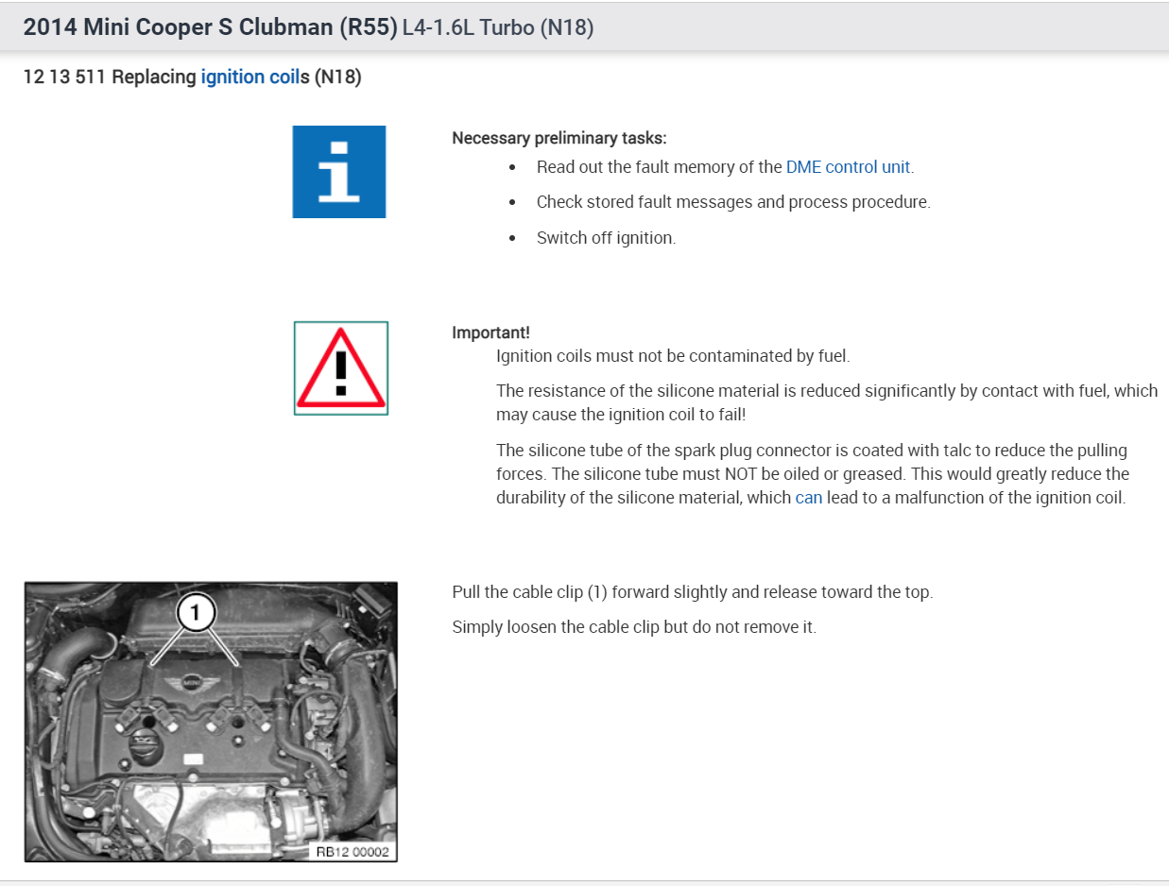1169x886 pixels.
Task: Click the 'resistance of the silicone material' paragraph
Action: pos(827,402)
